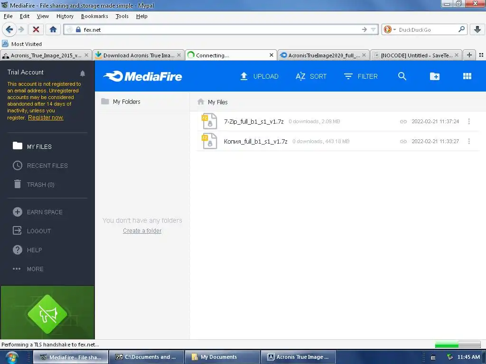
Task: Close the Connecting... tab
Action: point(271,55)
